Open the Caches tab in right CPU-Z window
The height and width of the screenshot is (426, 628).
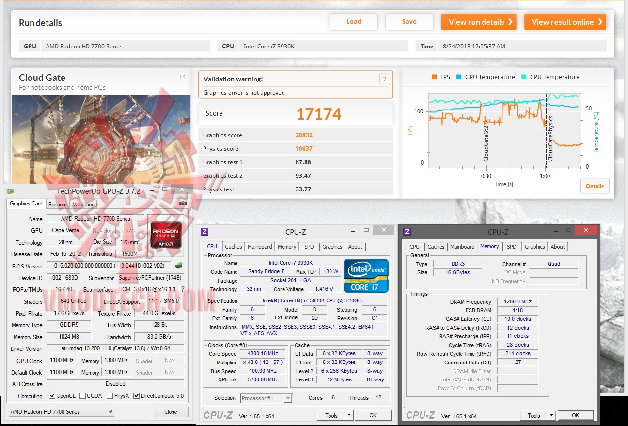436,247
